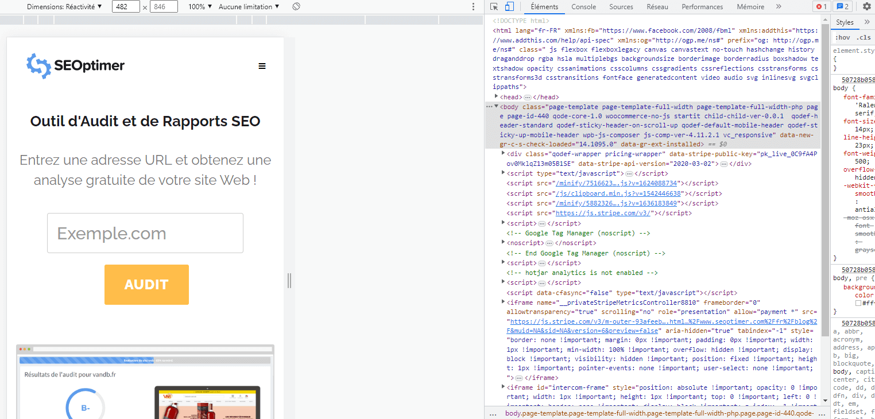
Task: Open DevTools settings gear
Action: point(866,7)
